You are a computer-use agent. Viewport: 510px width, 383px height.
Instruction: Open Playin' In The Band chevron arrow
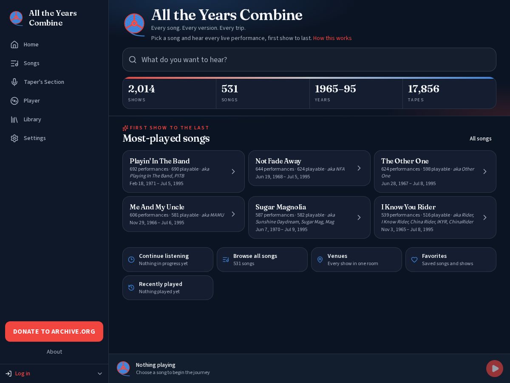[233, 171]
